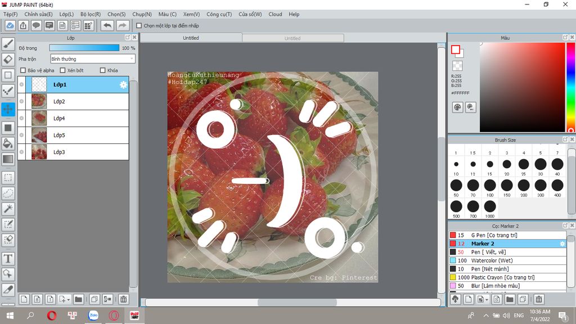The height and width of the screenshot is (324, 576).
Task: Toggle 'Bảo vệ alpha' checkbox
Action: 23,70
